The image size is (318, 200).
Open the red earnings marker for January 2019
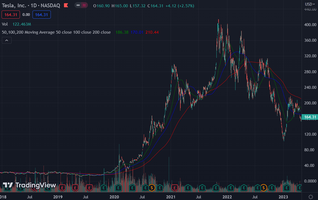pyautogui.click(x=62, y=188)
